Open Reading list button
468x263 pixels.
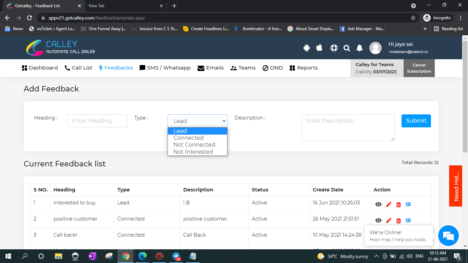click(448, 29)
